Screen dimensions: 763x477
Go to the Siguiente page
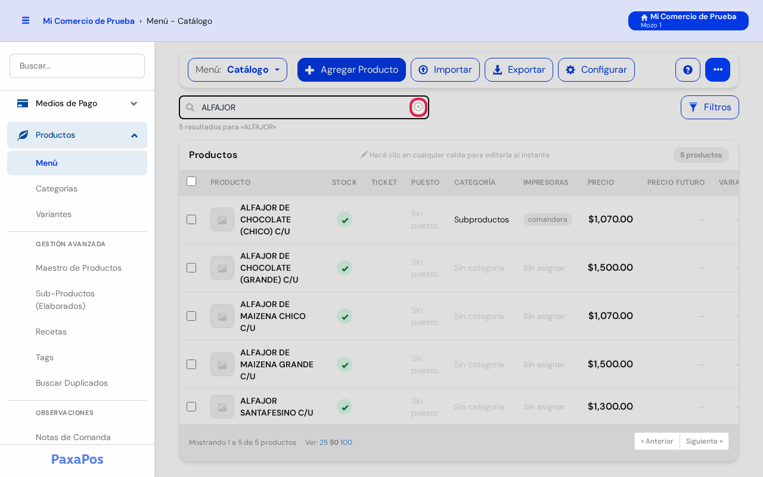pos(704,441)
